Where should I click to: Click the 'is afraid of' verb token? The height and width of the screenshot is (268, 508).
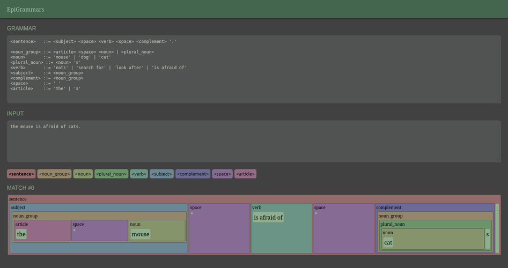pos(268,218)
